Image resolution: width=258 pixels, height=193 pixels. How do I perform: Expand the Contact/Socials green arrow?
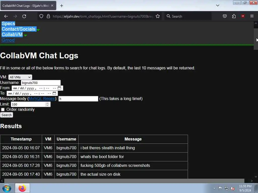38,30
